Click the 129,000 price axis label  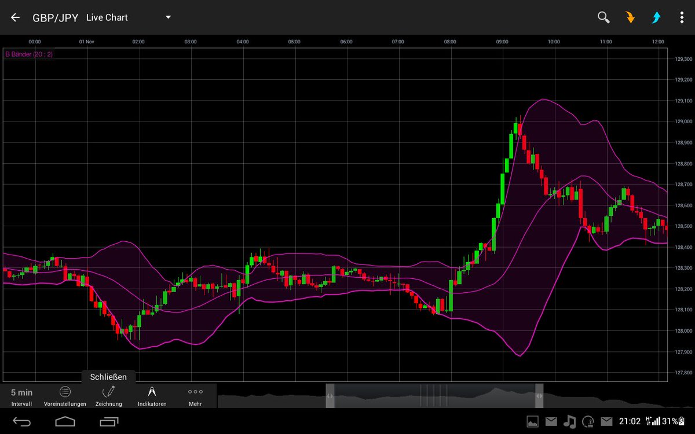(x=683, y=122)
